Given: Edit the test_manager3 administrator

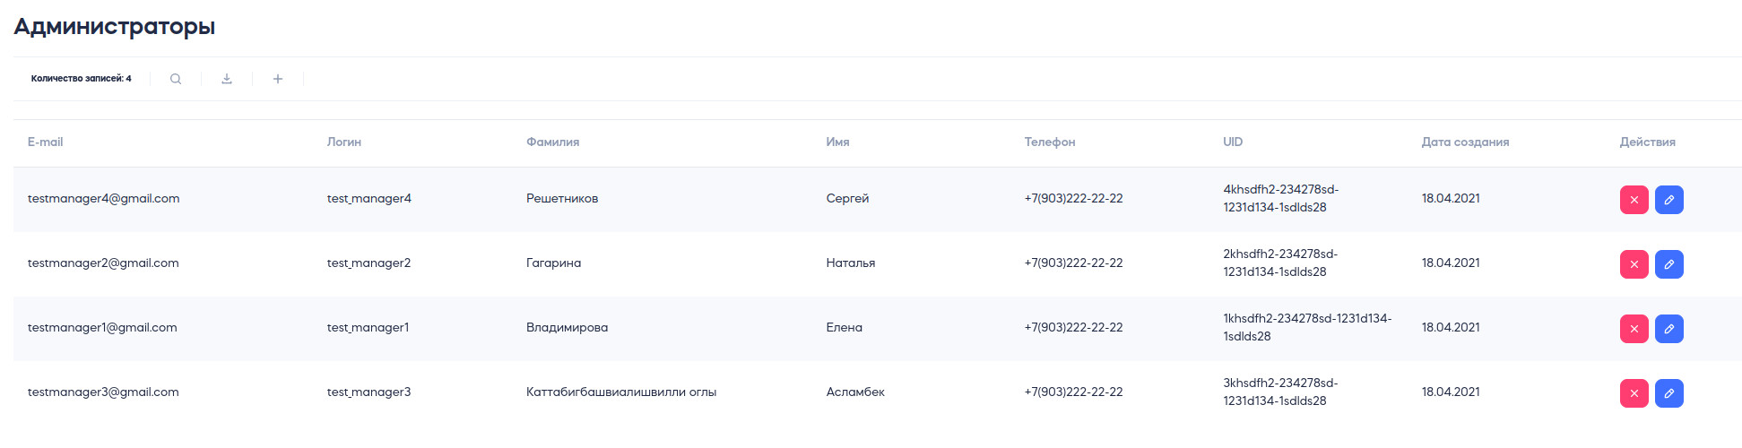Looking at the screenshot, I should click(1669, 393).
